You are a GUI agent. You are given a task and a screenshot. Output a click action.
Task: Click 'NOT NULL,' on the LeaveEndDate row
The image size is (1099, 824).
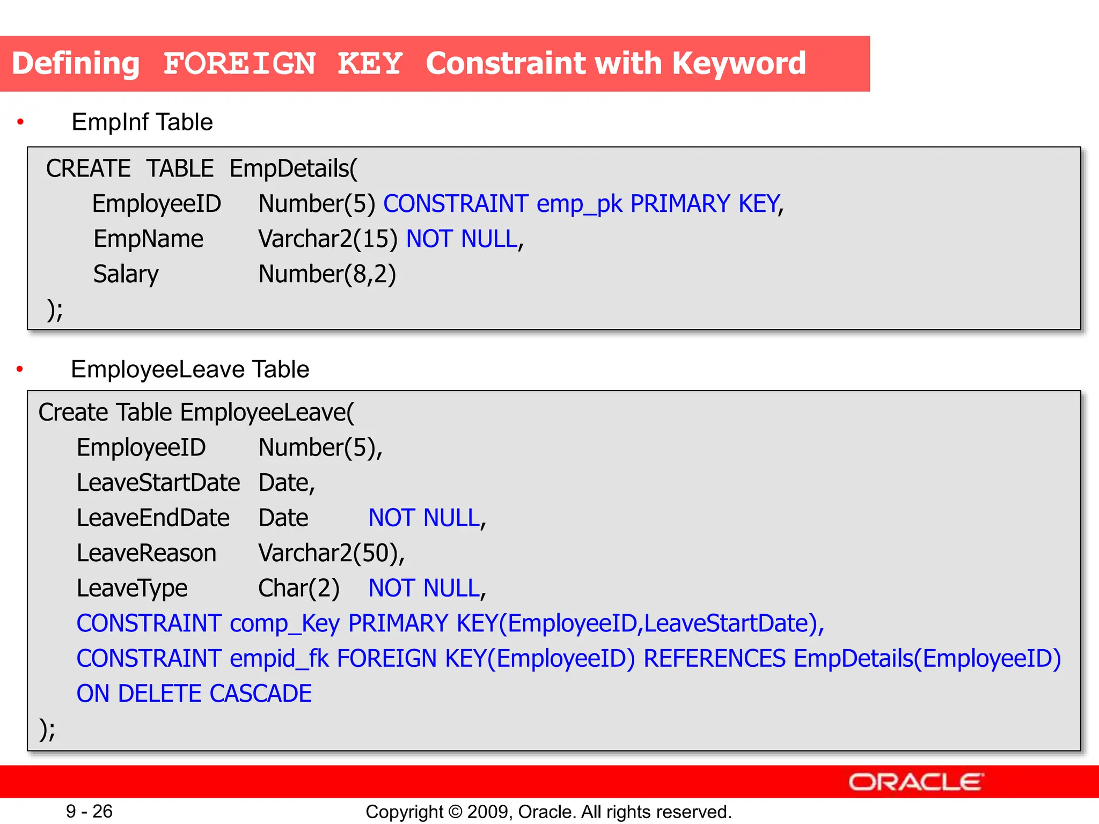pyautogui.click(x=427, y=518)
